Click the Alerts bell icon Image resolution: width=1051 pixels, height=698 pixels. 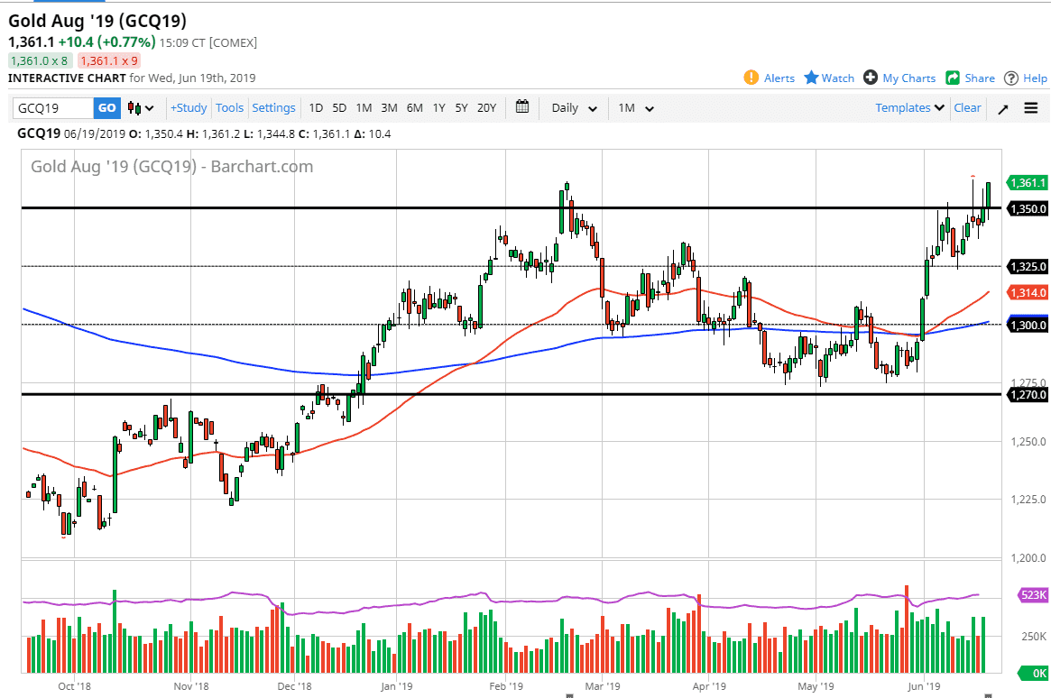click(x=751, y=78)
